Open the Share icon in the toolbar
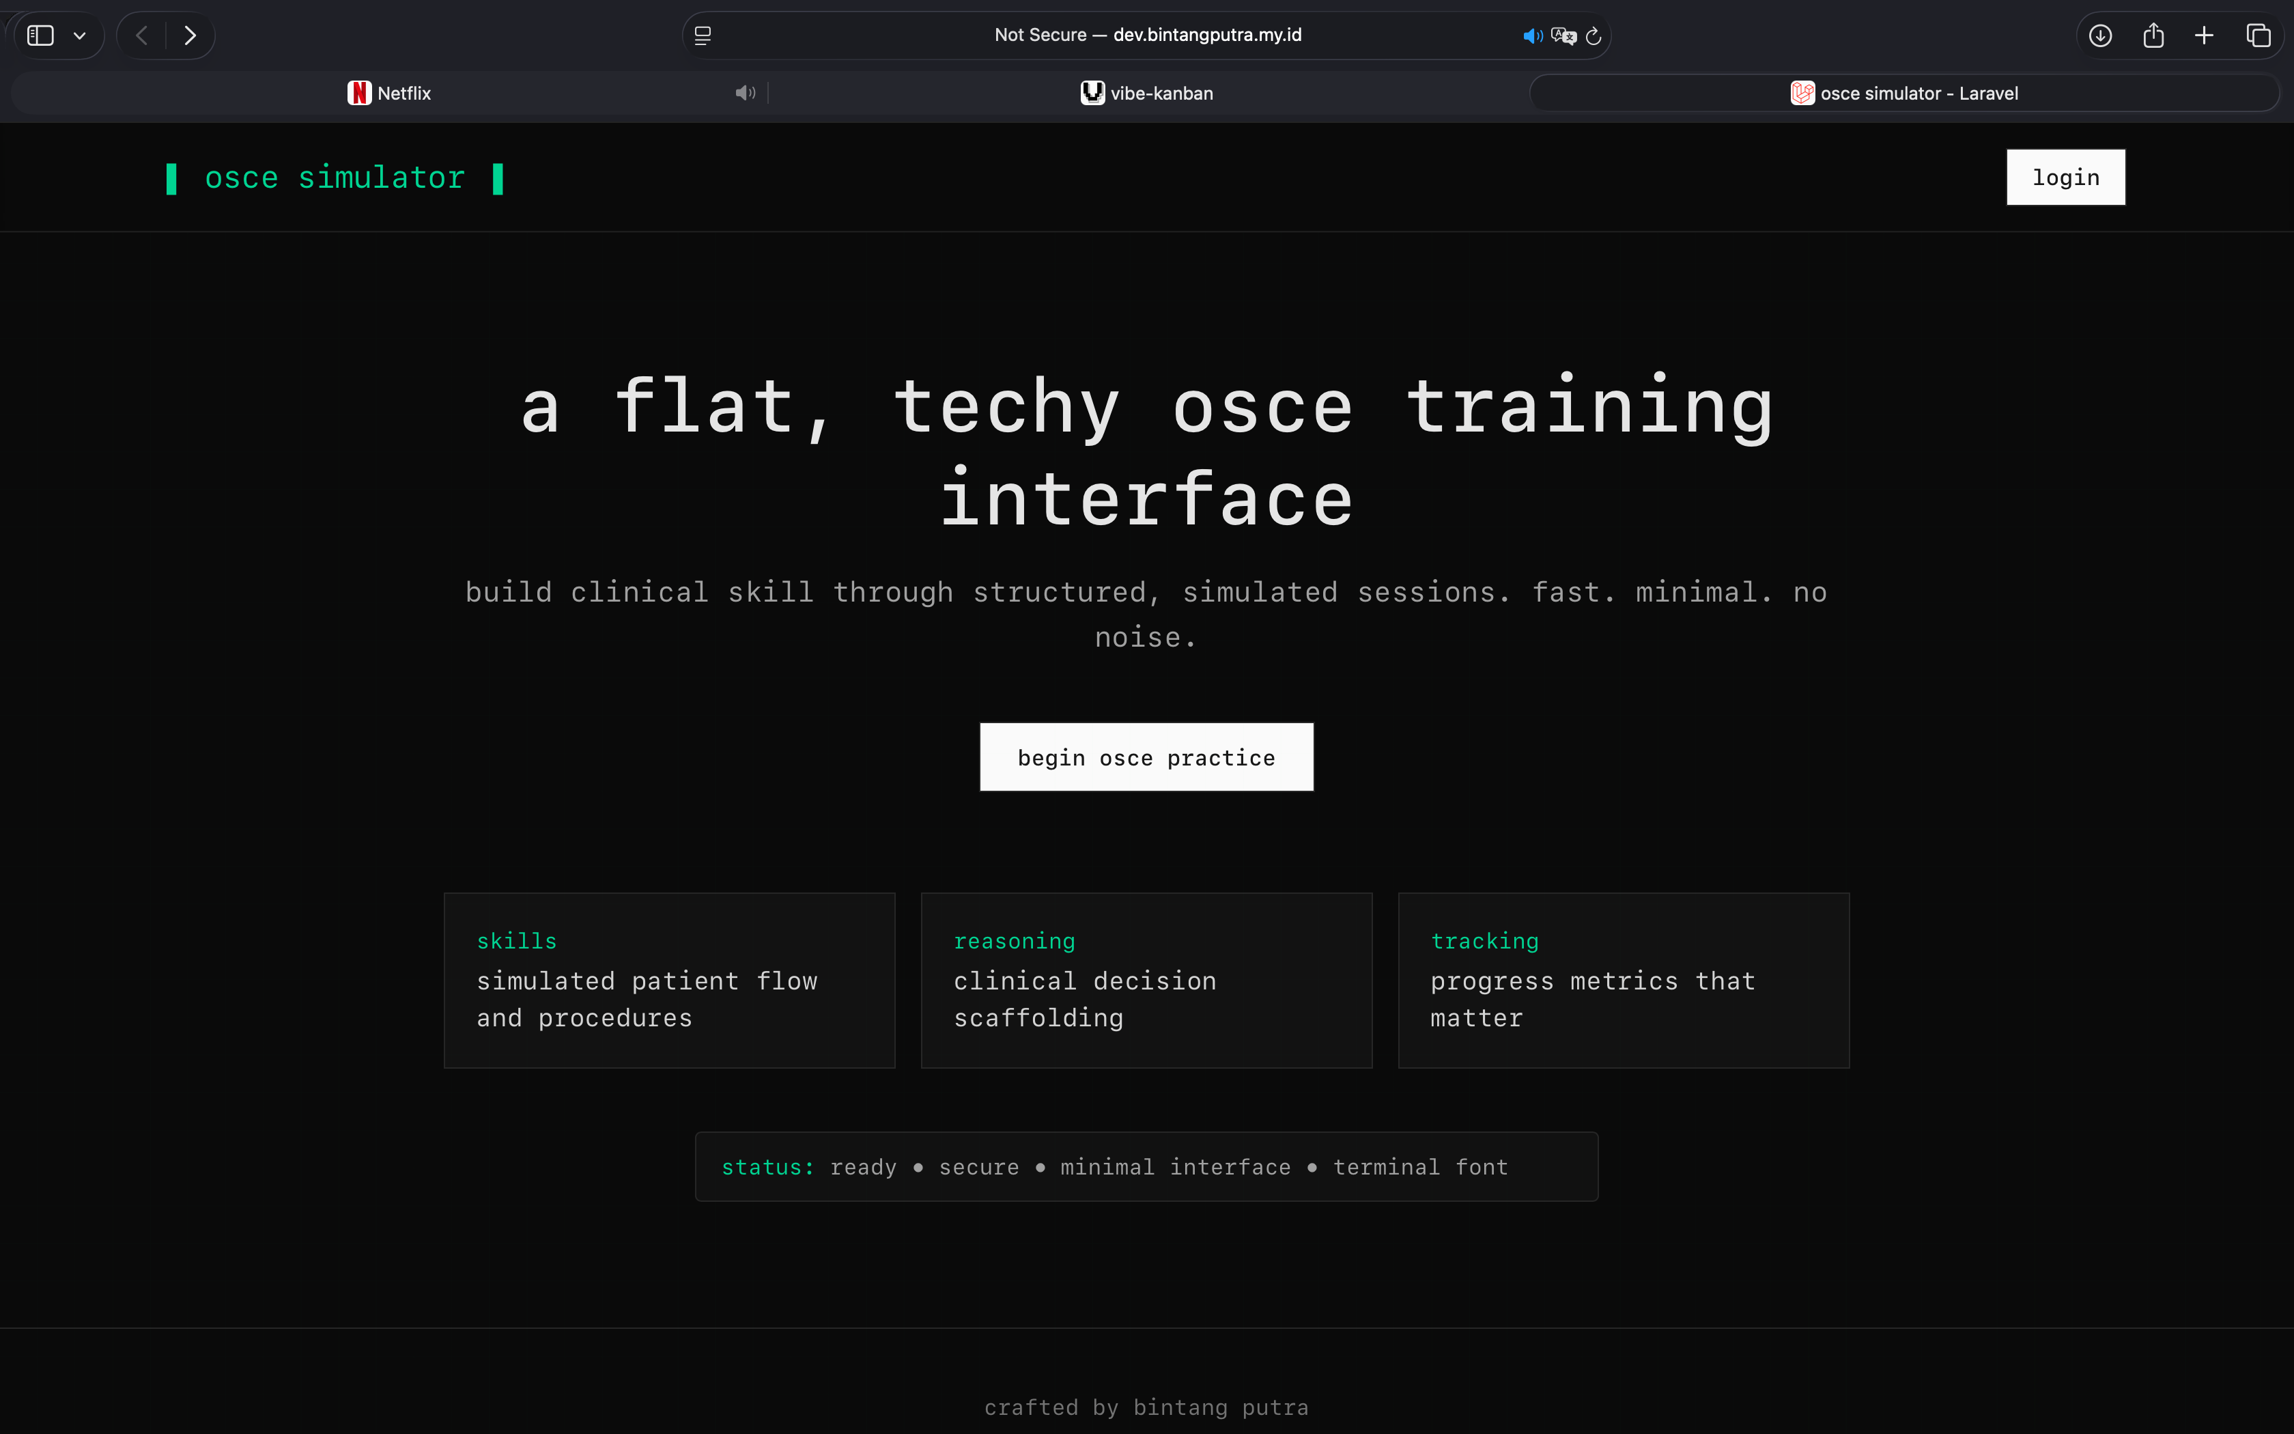This screenshot has height=1434, width=2294. [2153, 35]
